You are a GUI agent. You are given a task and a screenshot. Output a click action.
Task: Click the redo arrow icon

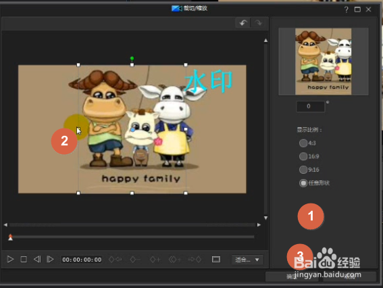[259, 23]
